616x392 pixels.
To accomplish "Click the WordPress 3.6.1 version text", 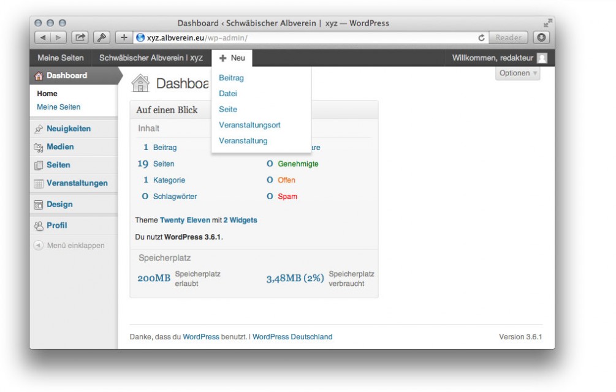I will coord(192,237).
